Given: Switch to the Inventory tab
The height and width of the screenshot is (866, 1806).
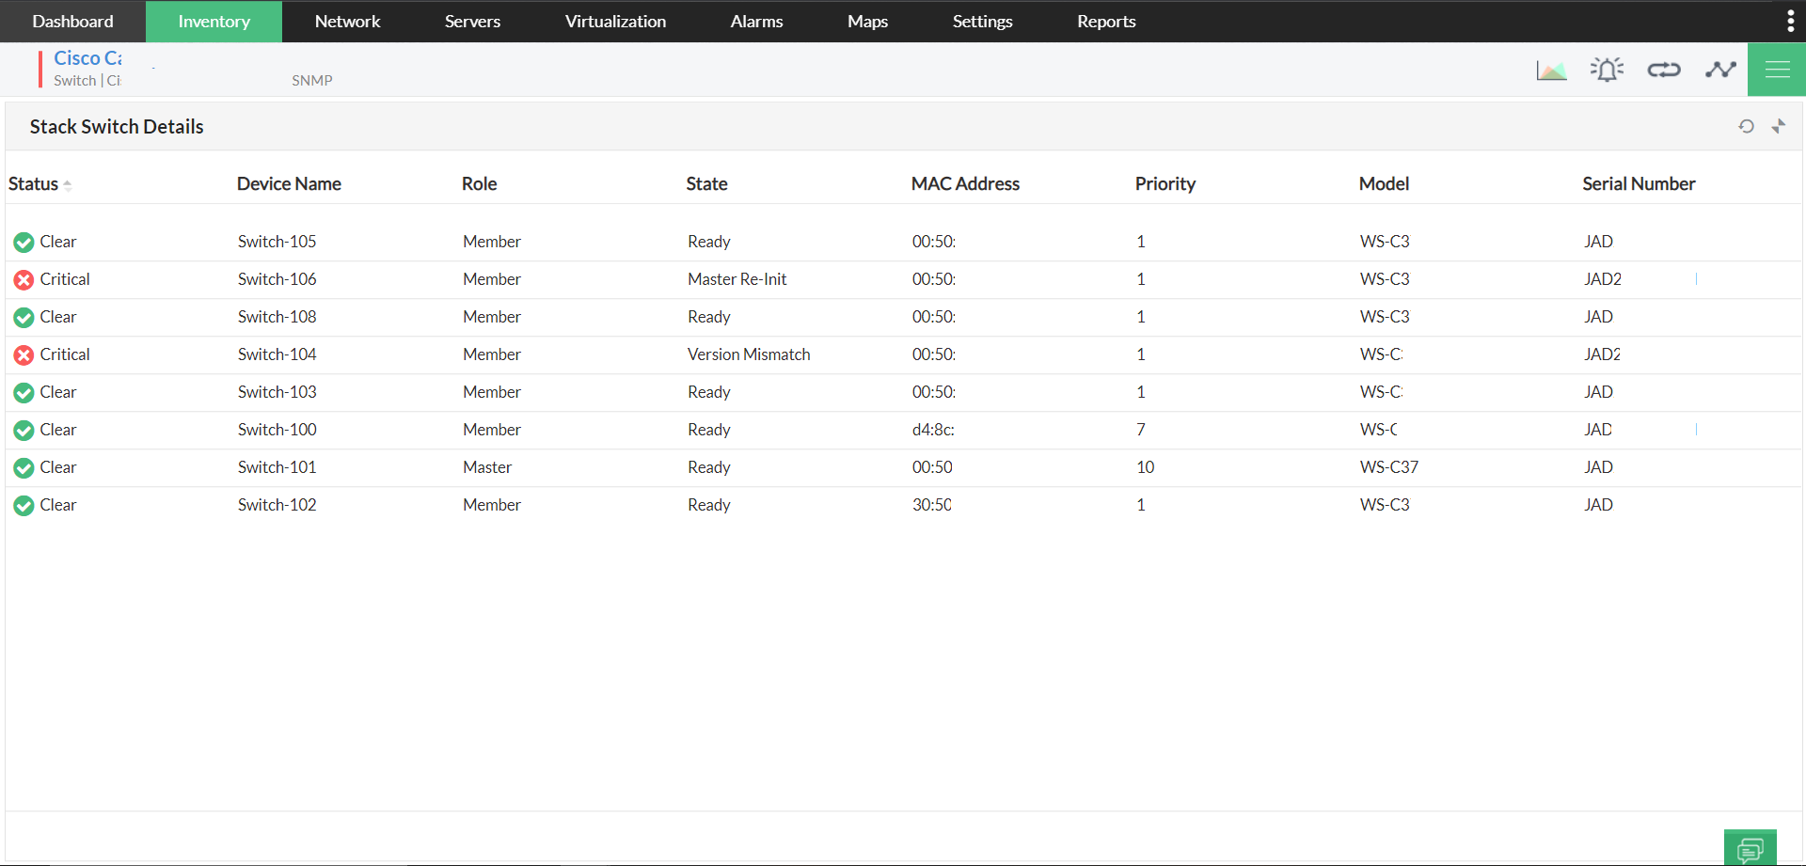Looking at the screenshot, I should 214,21.
